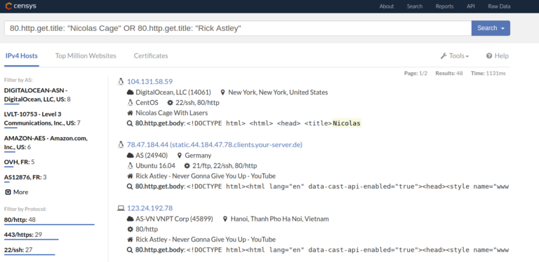Open the Search button dropdown caret

pos(503,29)
